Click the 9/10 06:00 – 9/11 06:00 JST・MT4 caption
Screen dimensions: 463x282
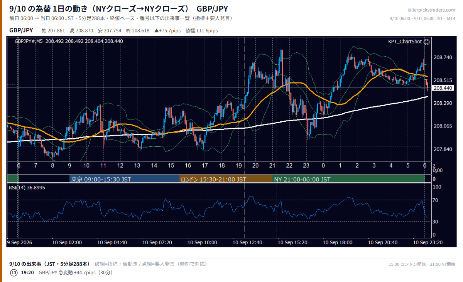[422, 18]
